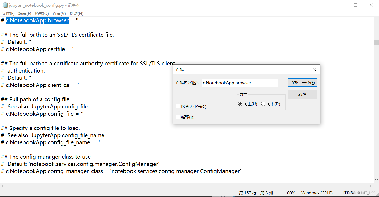Maximize the Notepad window
The height and width of the screenshot is (197, 379).
(356, 5)
